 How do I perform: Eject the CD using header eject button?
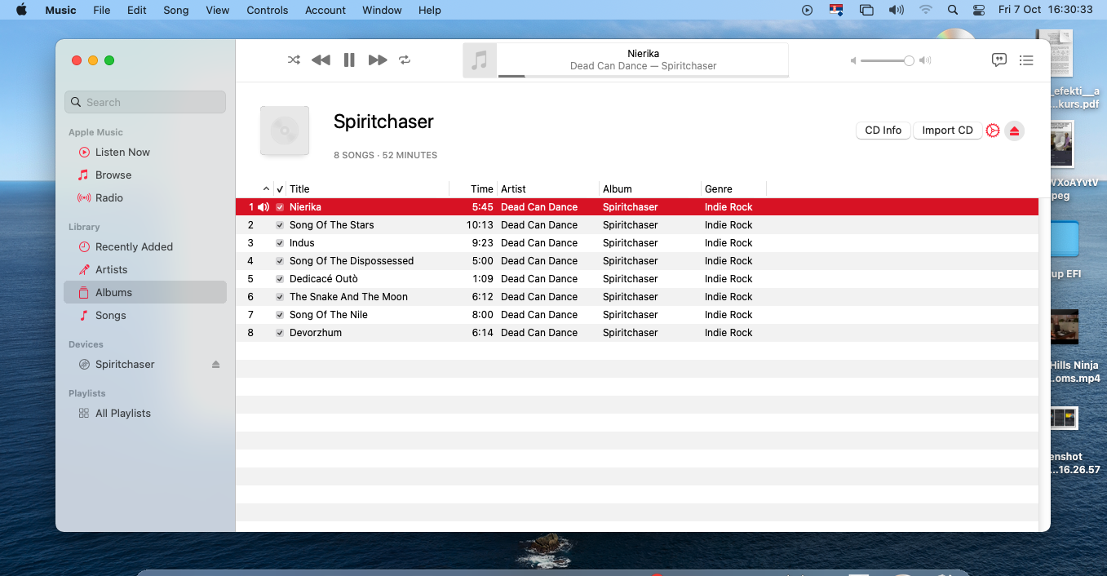point(1014,131)
